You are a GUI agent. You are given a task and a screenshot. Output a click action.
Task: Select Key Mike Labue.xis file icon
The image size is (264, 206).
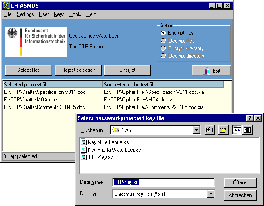coord(84,142)
